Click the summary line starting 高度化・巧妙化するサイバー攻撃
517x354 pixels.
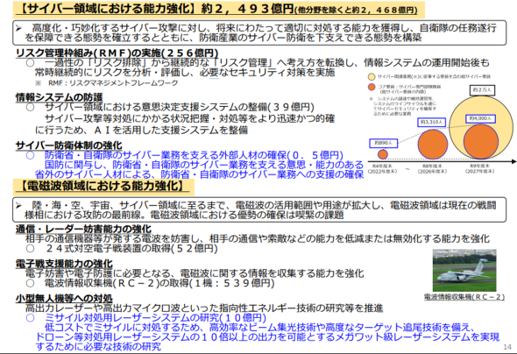264,28
